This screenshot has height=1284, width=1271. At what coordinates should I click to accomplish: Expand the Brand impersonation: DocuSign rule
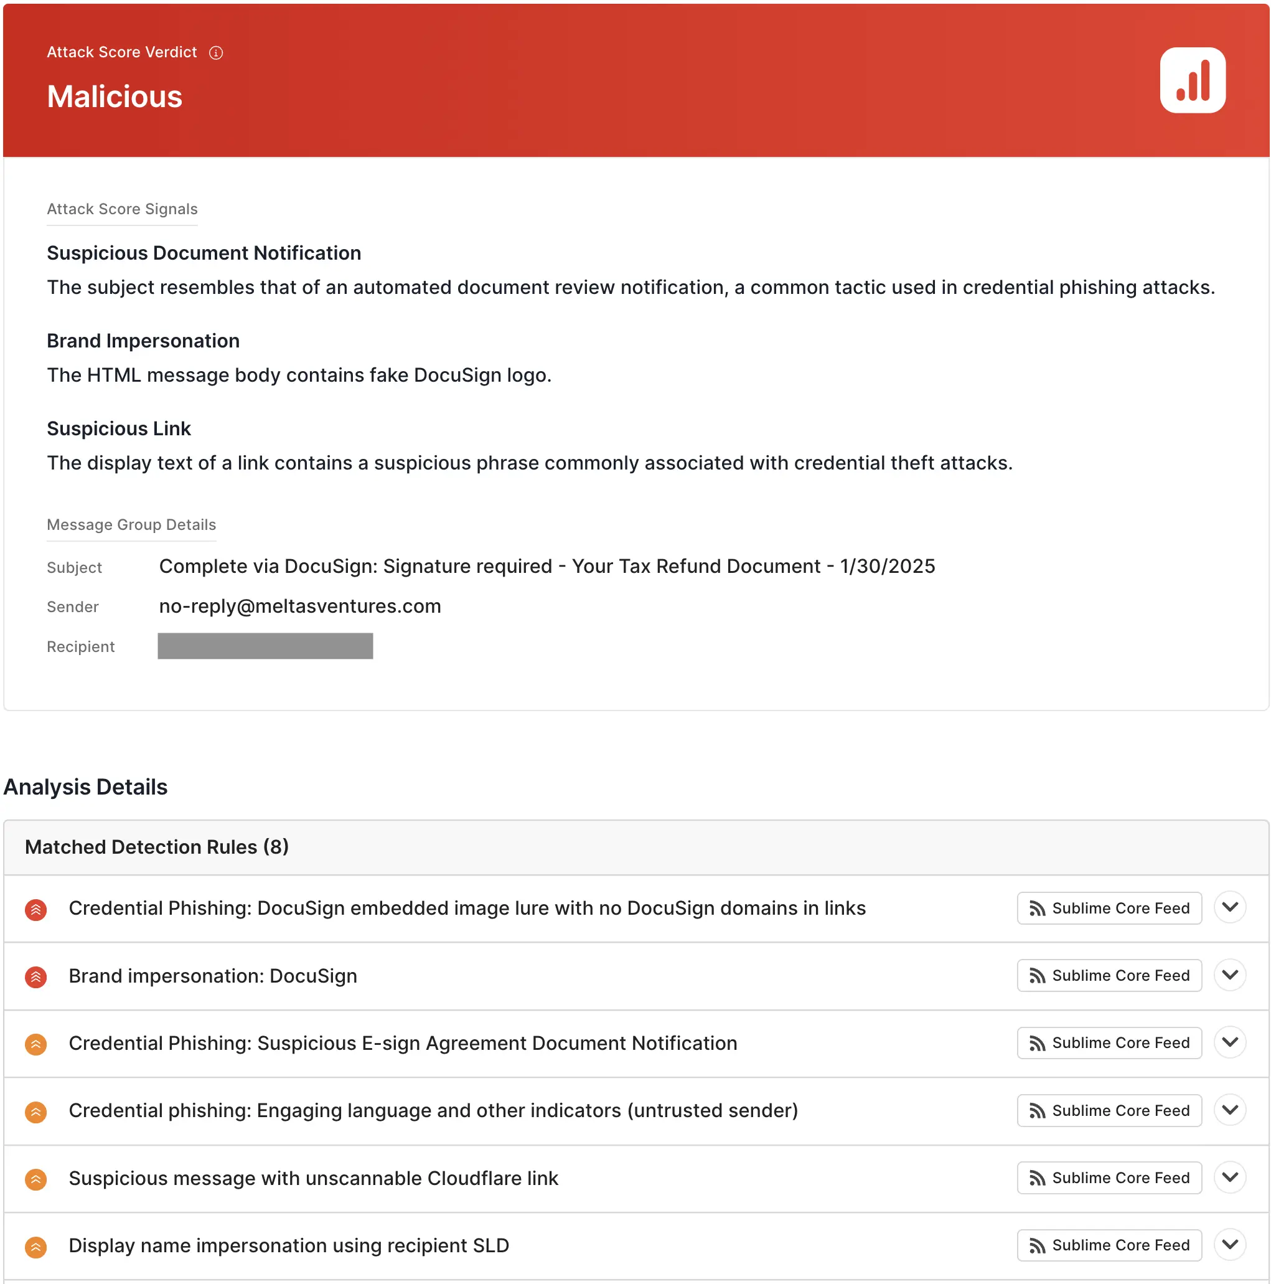1229,975
